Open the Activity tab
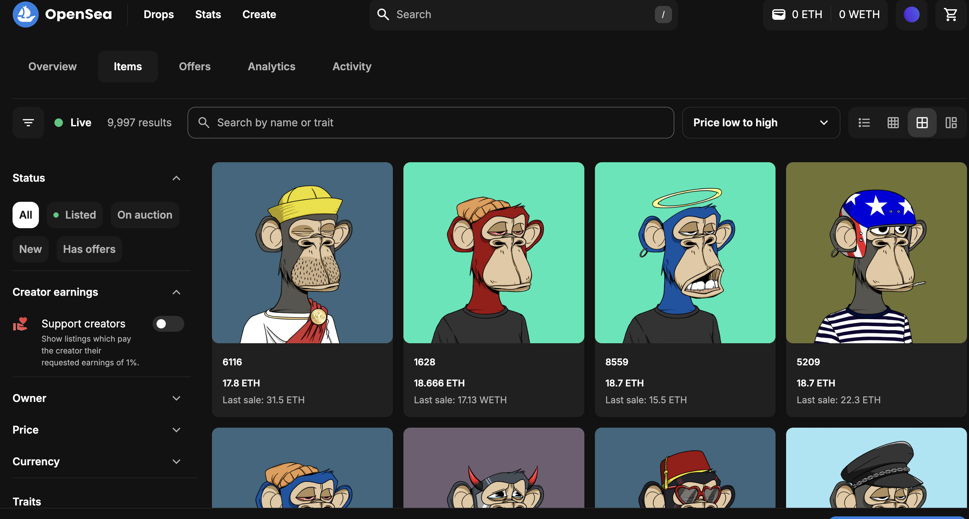This screenshot has height=519, width=969. (x=352, y=67)
